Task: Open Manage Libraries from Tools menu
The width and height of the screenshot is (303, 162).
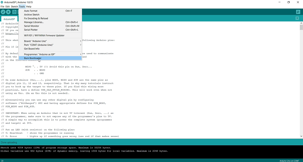Action: coord(50,22)
